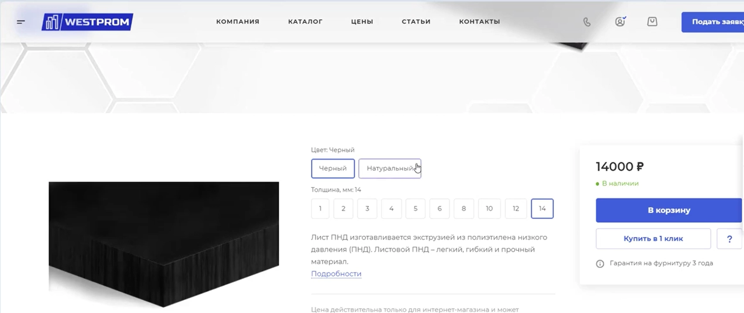Choose thickness 3 mm
744x313 pixels.
pyautogui.click(x=367, y=209)
